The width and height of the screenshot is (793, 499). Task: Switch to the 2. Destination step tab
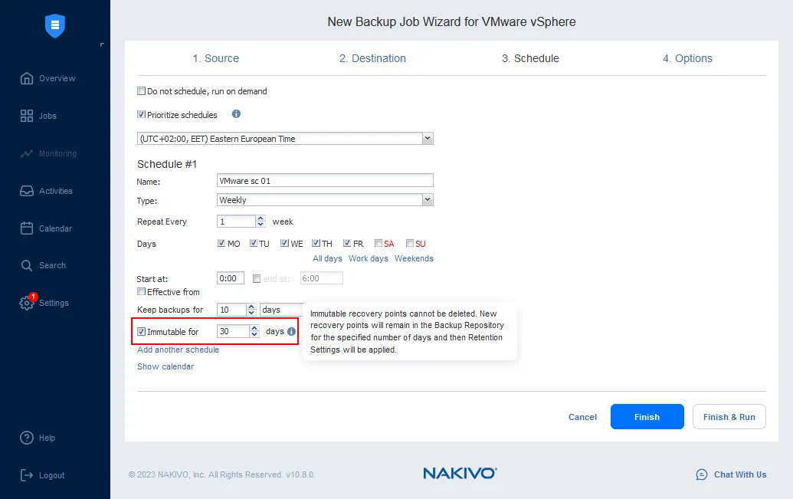click(372, 58)
